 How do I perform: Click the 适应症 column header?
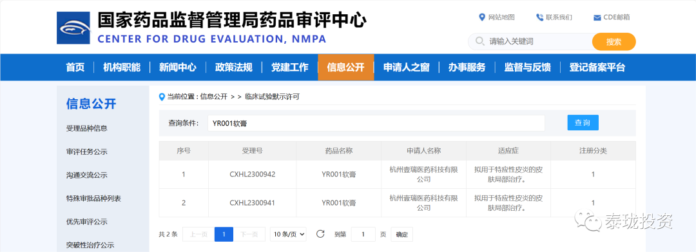point(508,151)
